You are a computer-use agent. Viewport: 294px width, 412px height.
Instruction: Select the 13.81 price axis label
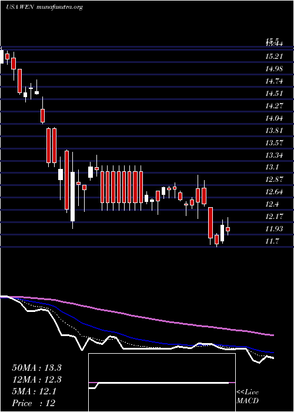click(274, 130)
